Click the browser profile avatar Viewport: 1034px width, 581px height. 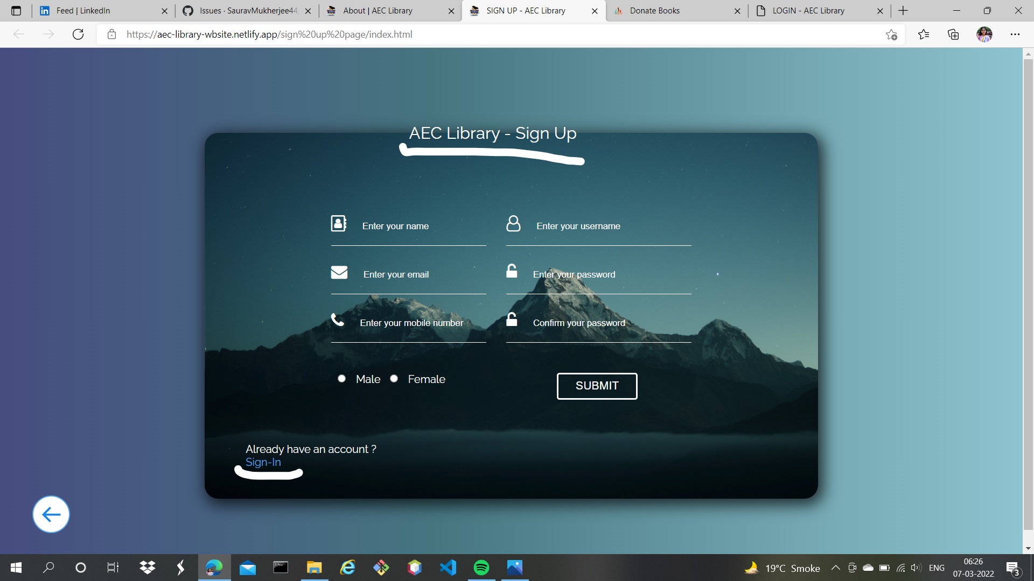(985, 34)
